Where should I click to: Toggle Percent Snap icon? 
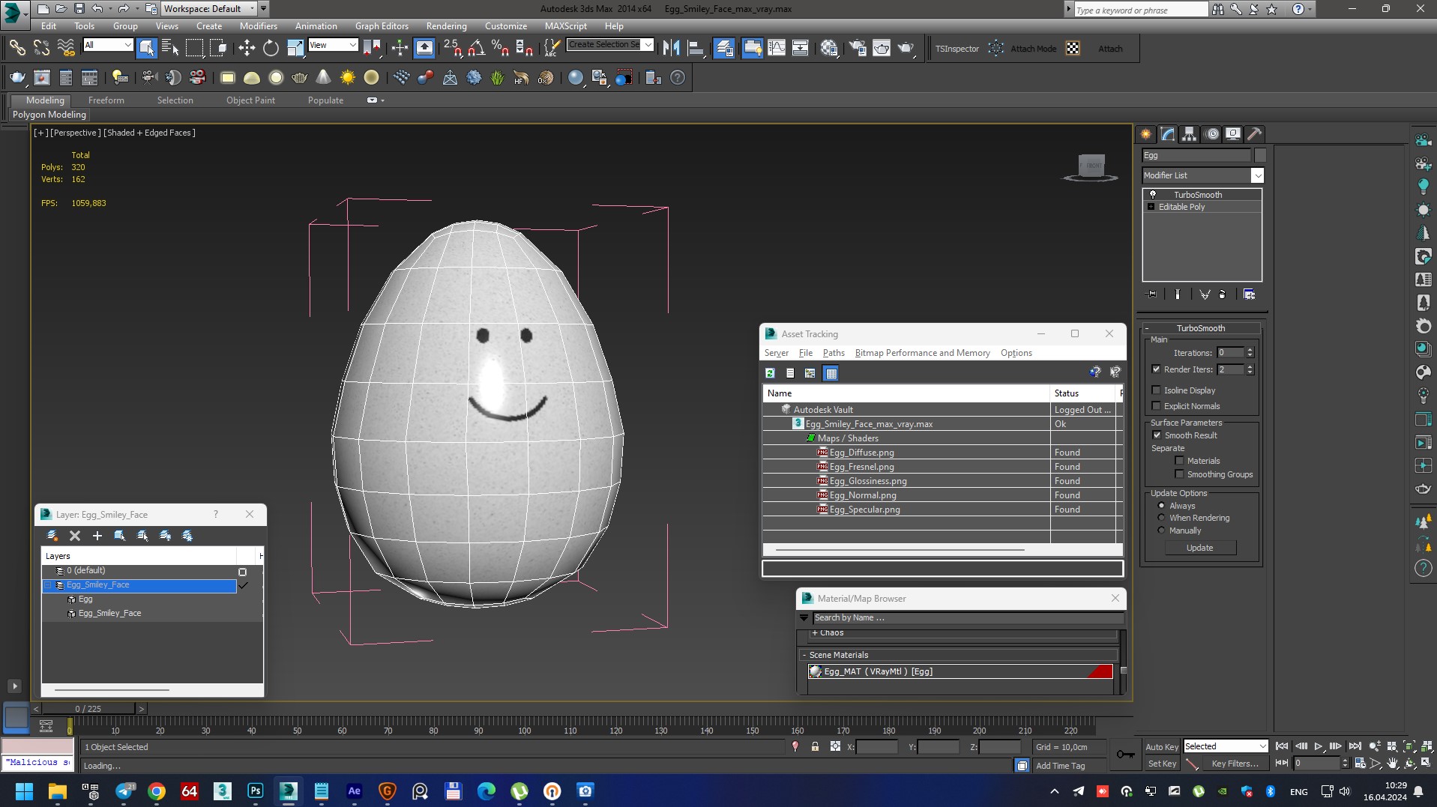[500, 48]
